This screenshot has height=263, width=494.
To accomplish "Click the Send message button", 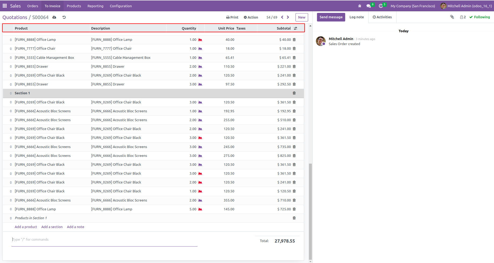I will (x=331, y=17).
